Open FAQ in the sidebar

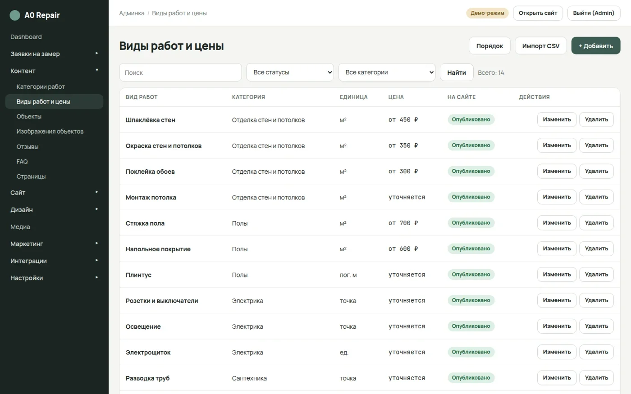[x=22, y=161]
